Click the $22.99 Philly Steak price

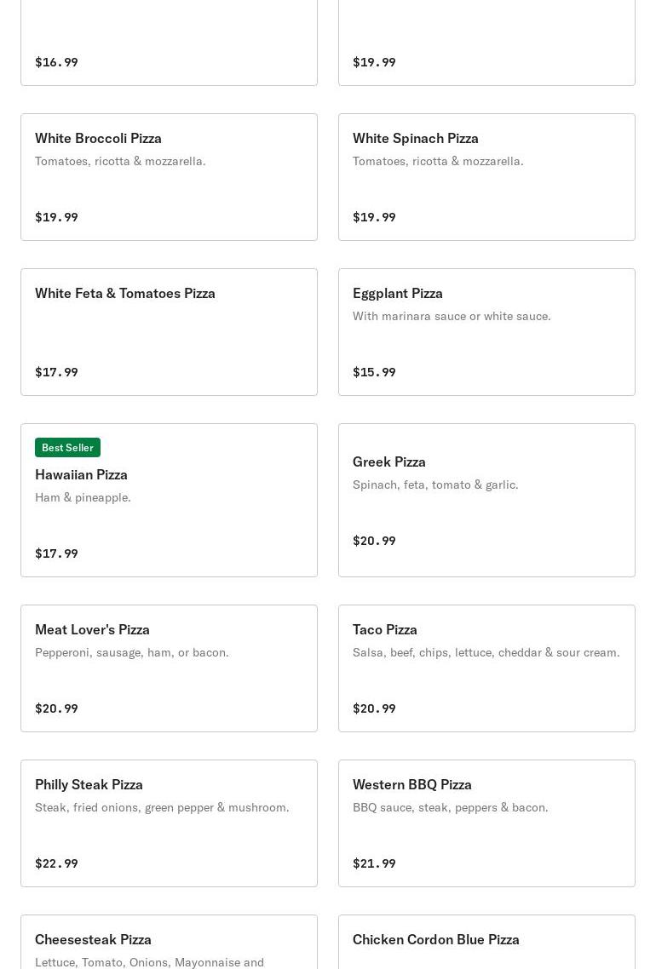56,863
